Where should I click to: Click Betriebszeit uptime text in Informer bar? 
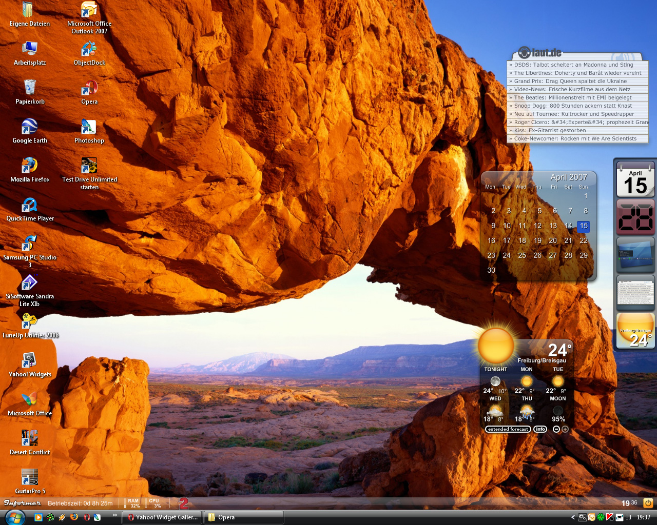pyautogui.click(x=80, y=503)
